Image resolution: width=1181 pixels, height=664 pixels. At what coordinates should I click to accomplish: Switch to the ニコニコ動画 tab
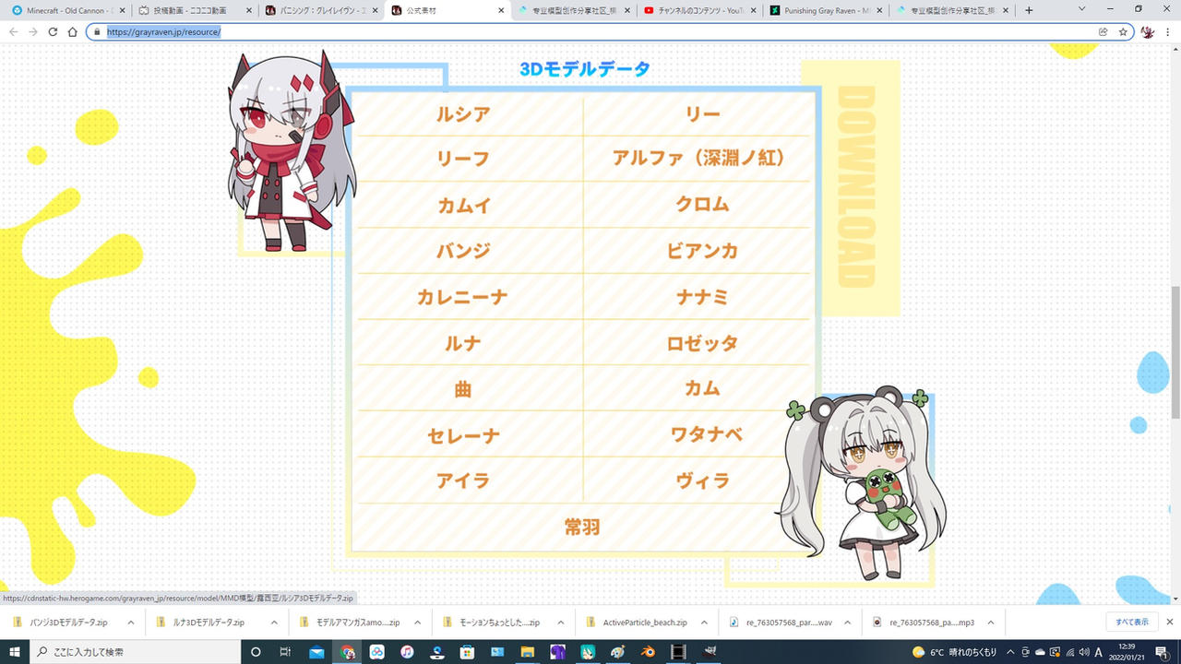[x=194, y=10]
